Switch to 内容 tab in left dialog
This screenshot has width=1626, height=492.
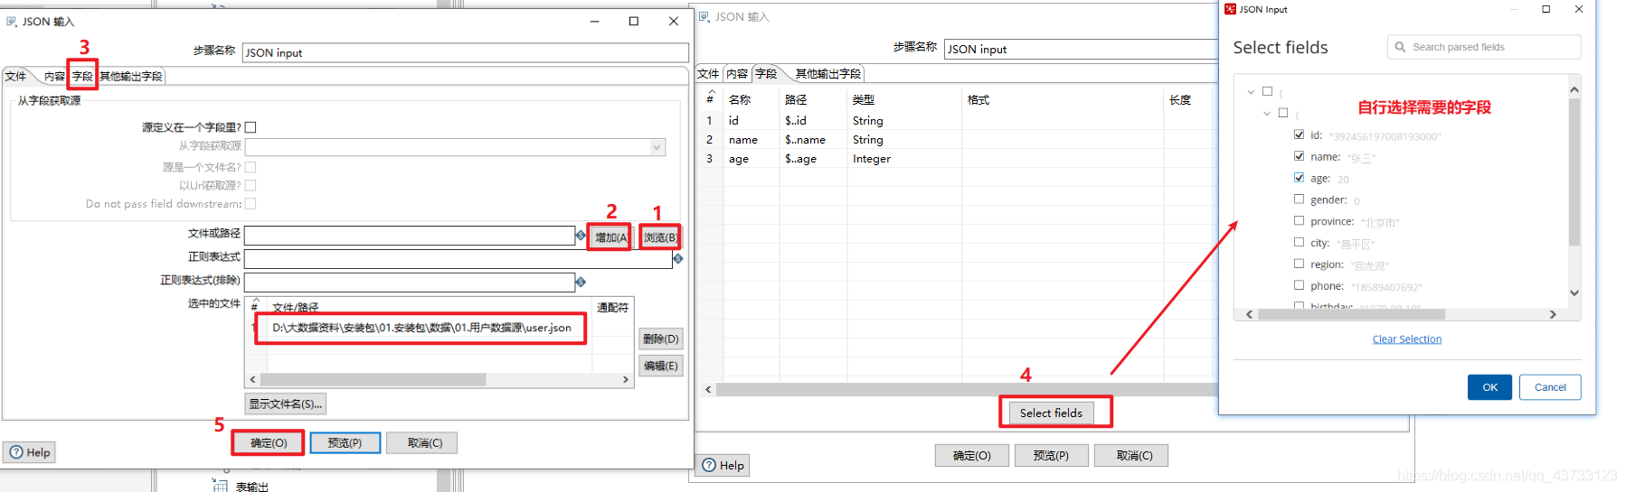54,77
